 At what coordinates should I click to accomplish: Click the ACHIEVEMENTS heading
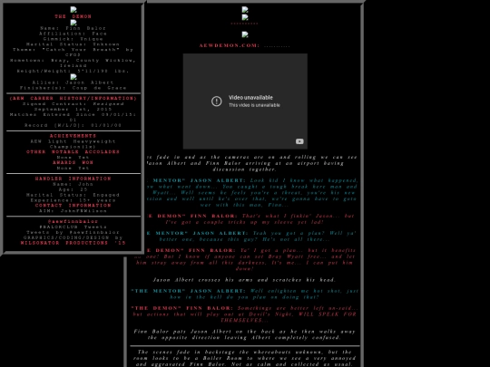click(x=73, y=136)
